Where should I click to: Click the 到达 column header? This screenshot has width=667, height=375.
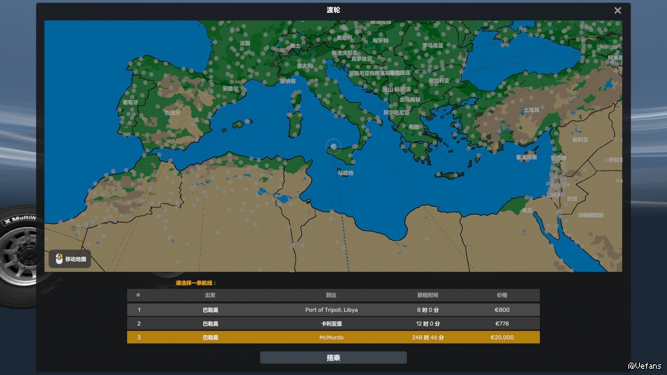click(331, 295)
